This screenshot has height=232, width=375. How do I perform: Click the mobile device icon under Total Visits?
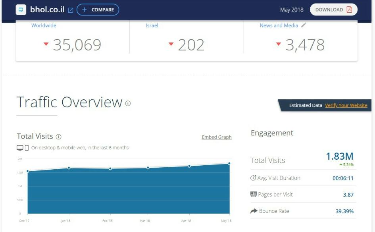pos(27,148)
